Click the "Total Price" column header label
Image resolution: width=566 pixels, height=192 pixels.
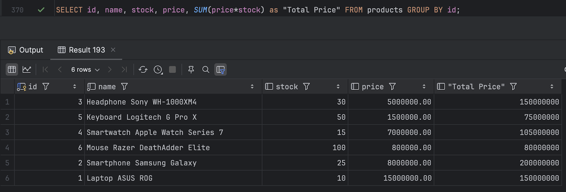pos(477,87)
